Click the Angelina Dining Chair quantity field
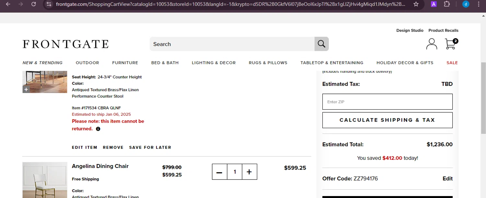Image resolution: width=486 pixels, height=198 pixels. click(235, 172)
